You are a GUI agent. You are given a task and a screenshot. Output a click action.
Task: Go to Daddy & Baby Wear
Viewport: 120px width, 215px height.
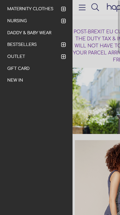tap(29, 33)
